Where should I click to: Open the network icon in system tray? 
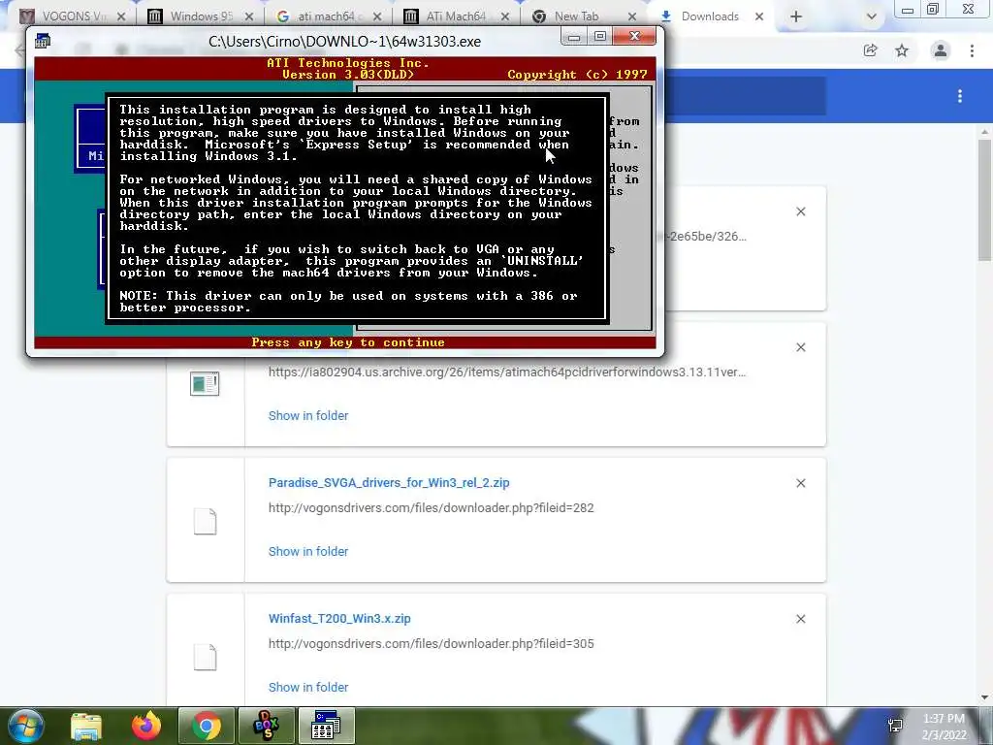(x=895, y=726)
